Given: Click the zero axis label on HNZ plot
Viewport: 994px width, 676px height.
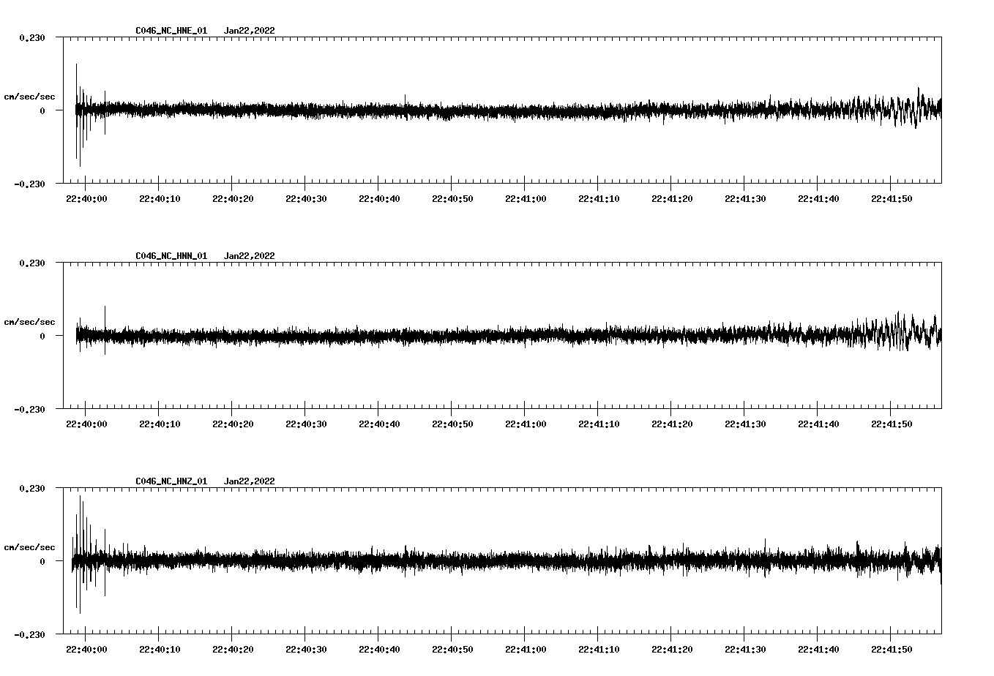Looking at the screenshot, I should click(42, 561).
